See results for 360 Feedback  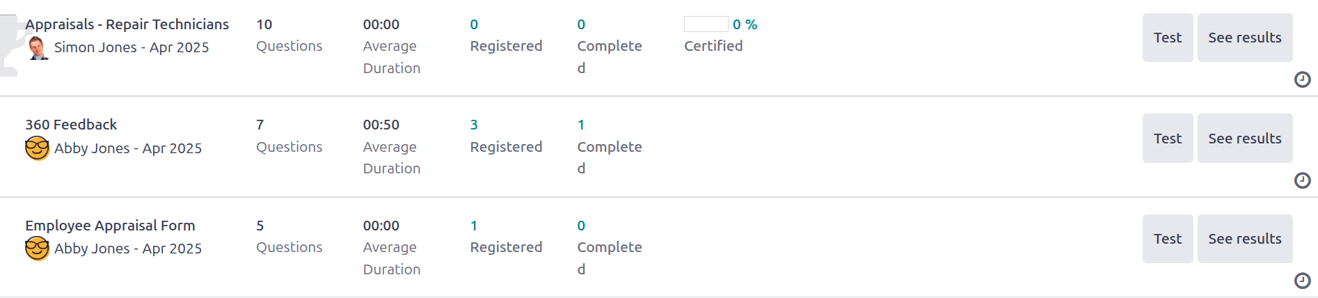(1244, 139)
